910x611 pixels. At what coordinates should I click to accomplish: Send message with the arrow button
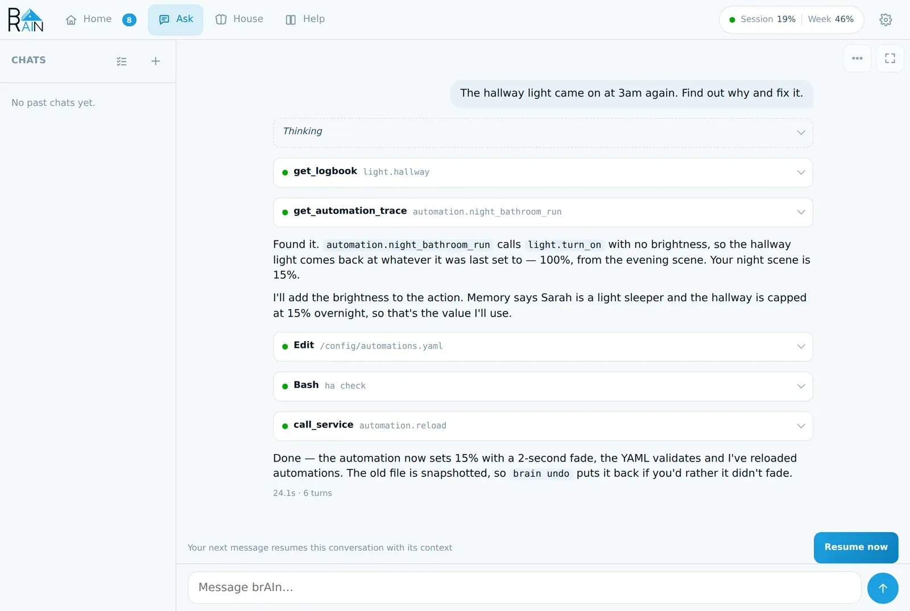coord(883,588)
